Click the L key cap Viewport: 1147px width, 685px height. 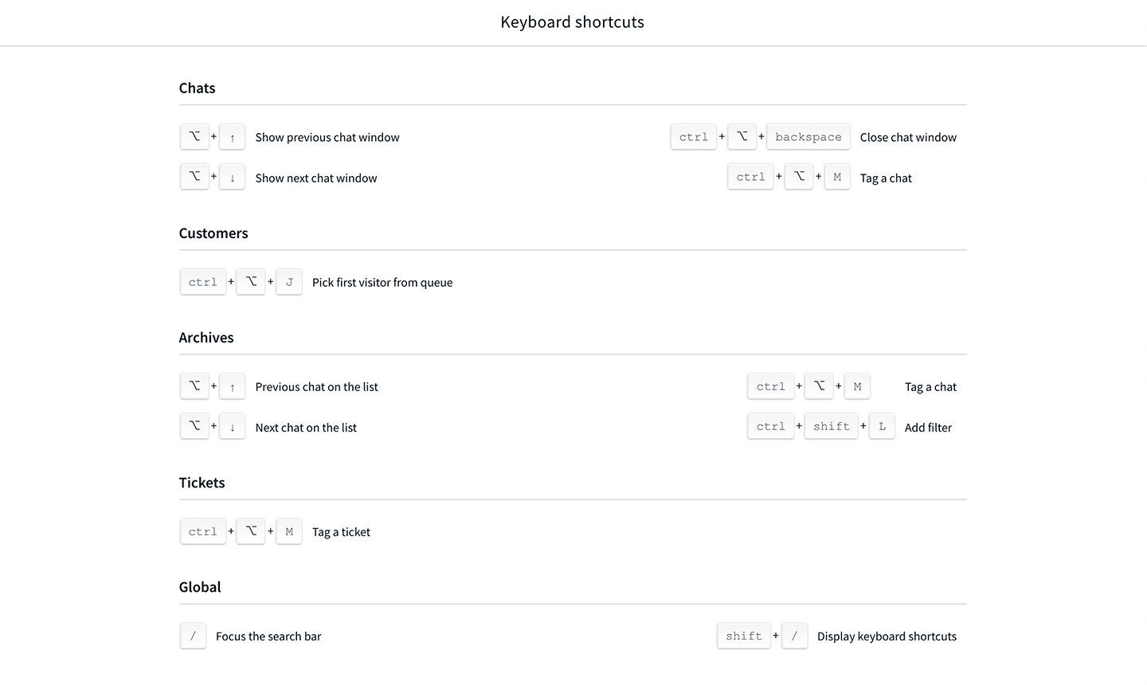[882, 426]
